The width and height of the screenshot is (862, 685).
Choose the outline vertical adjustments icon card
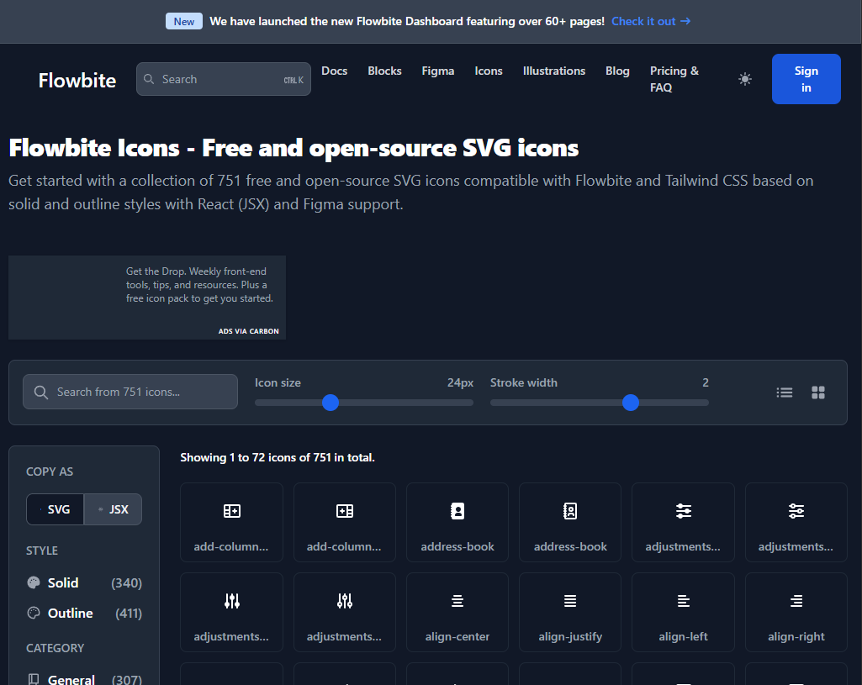pyautogui.click(x=345, y=612)
